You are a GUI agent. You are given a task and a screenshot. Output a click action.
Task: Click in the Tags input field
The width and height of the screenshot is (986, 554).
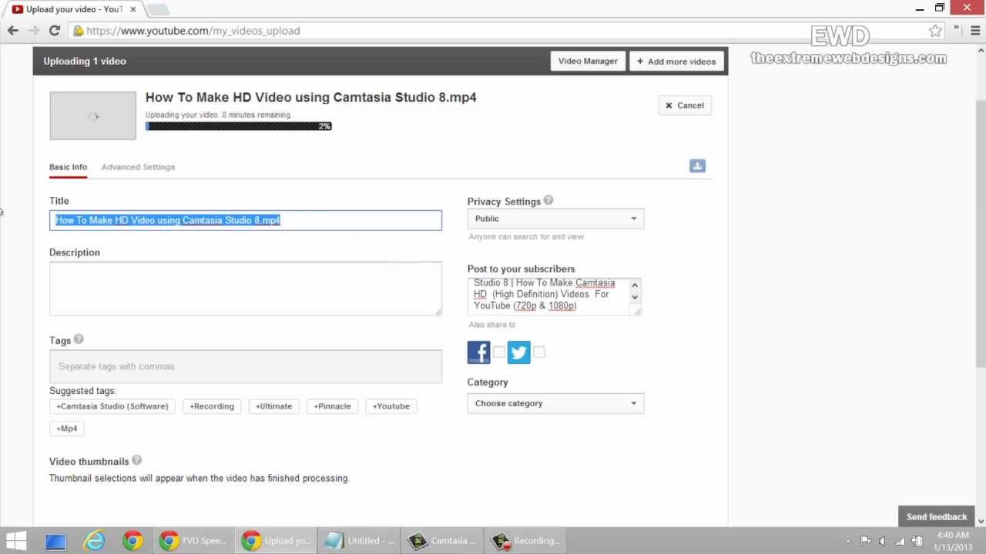point(246,366)
